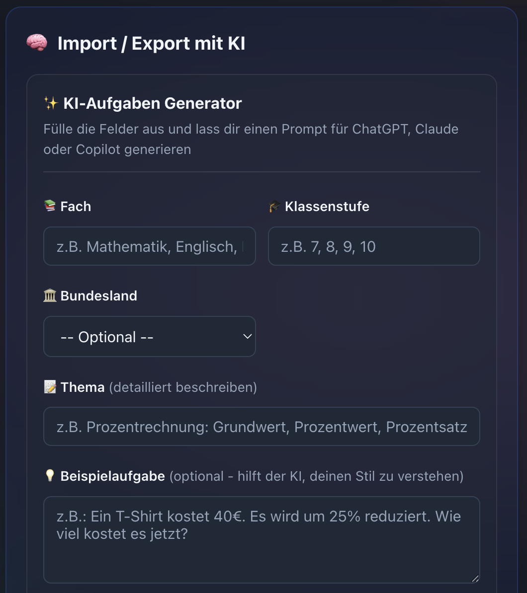Screen dimensions: 527x593
Task: Click the building icon next to Bundesland
Action: (x=50, y=296)
